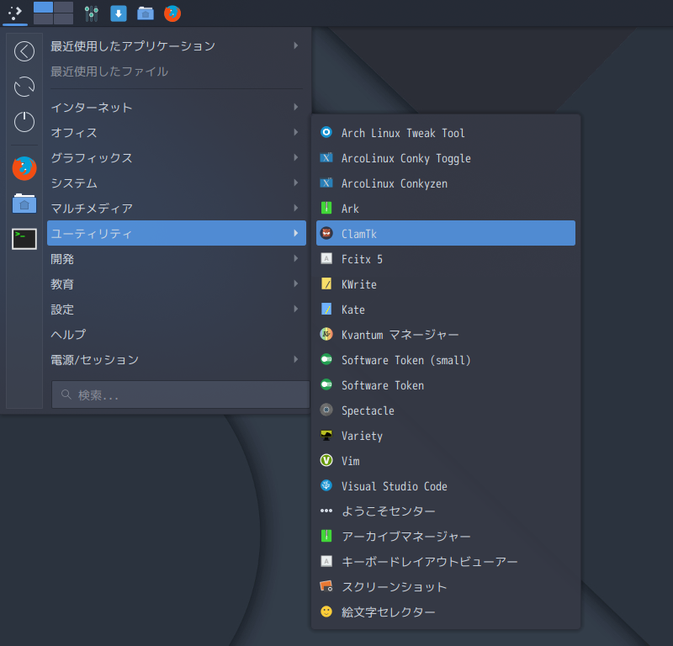Open the ユーティリティ category
The height and width of the screenshot is (646, 673).
coord(177,233)
